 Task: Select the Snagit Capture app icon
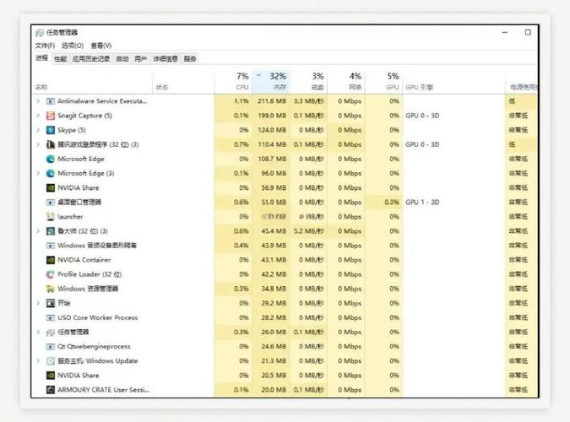click(x=51, y=116)
